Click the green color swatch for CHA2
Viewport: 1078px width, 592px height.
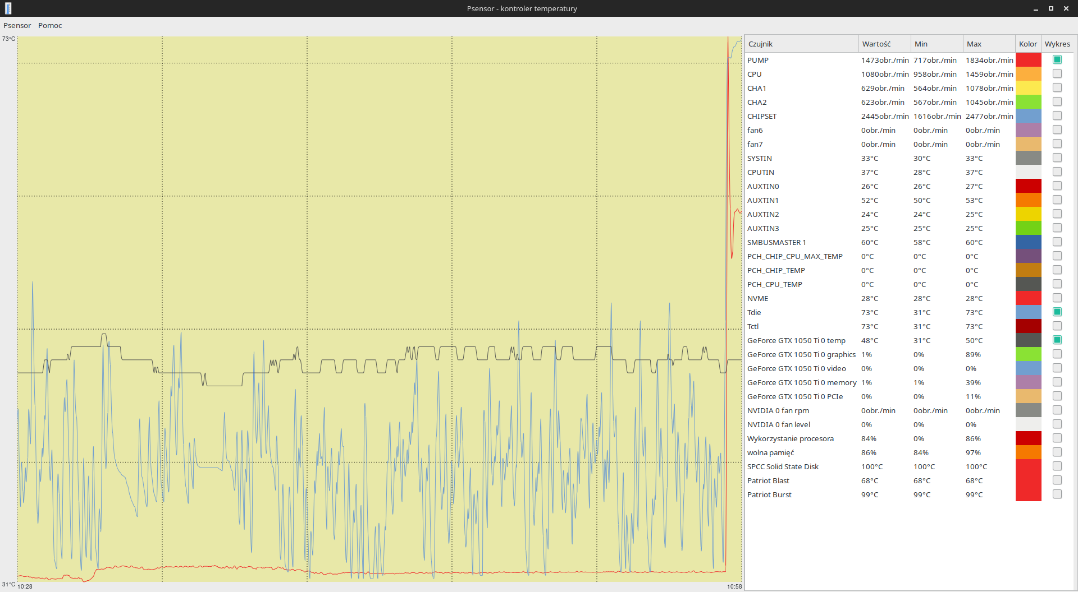tap(1028, 101)
